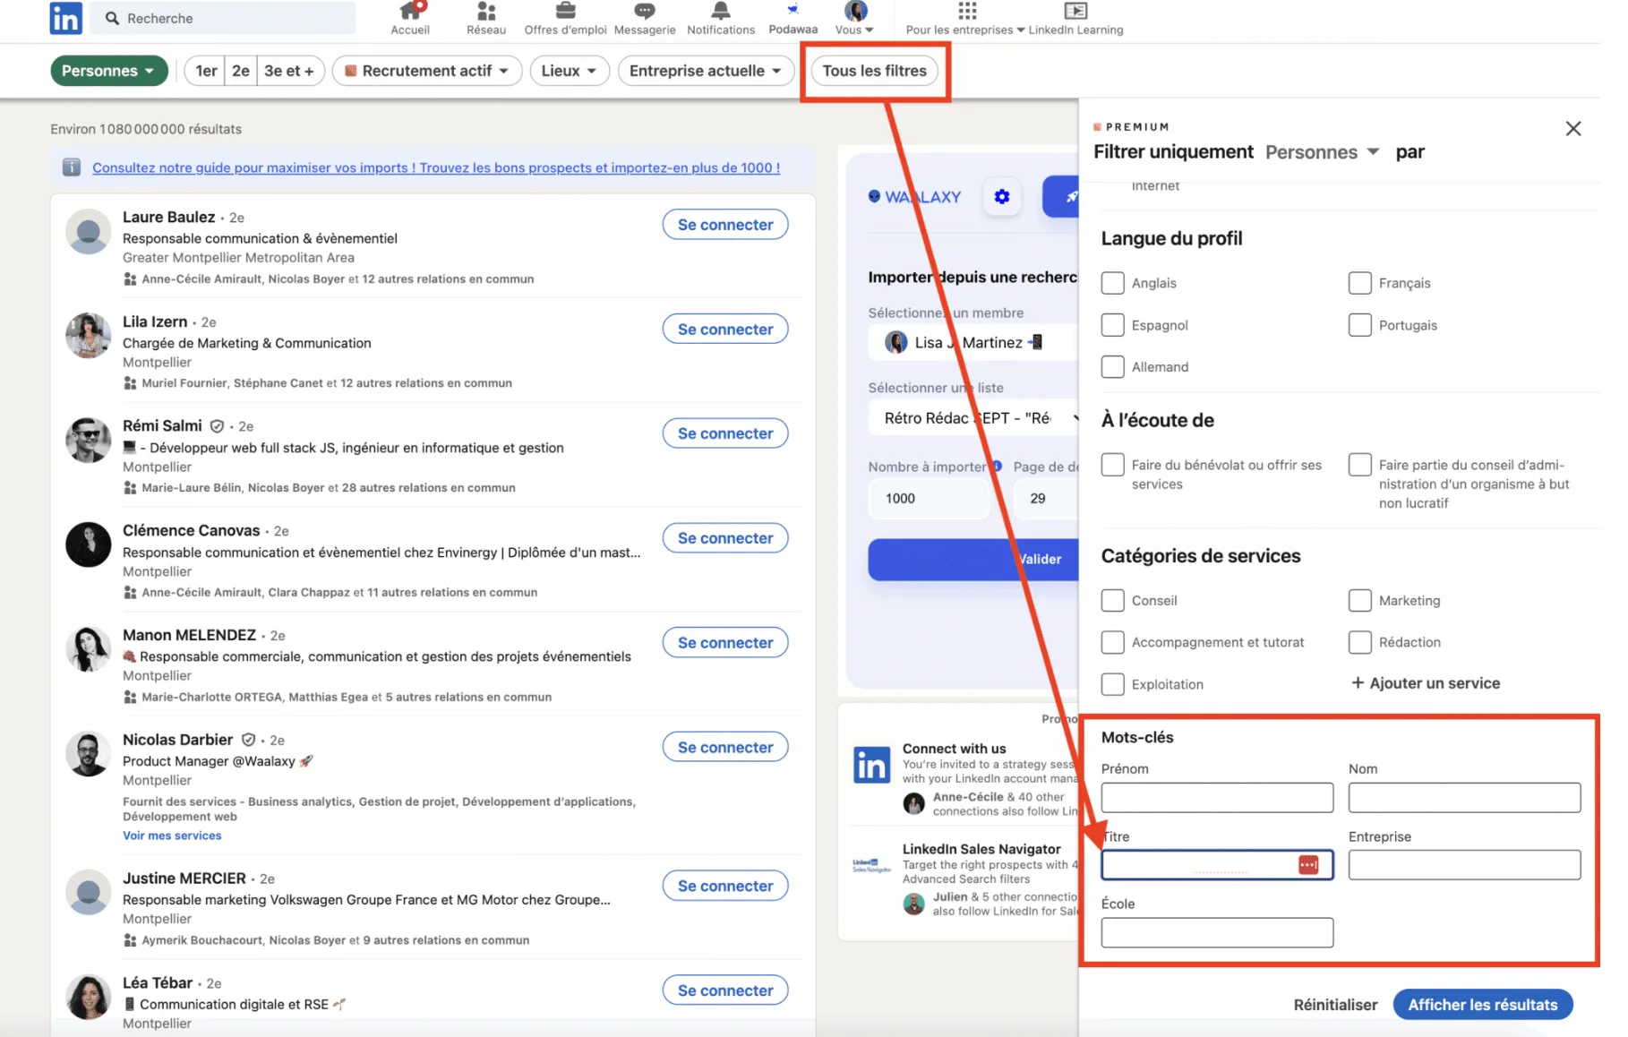This screenshot has width=1628, height=1037.
Task: Open the Notifications bell icon
Action: coord(721,11)
